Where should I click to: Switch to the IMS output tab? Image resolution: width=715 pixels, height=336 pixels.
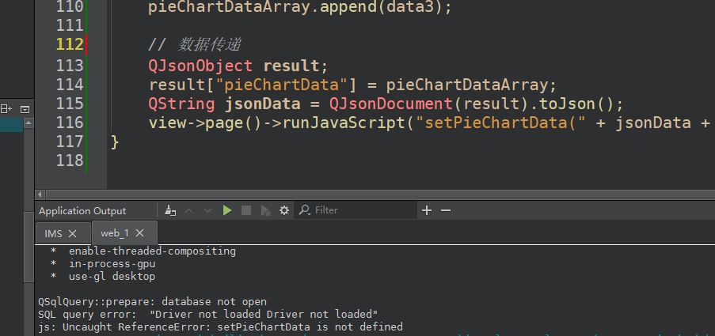[x=53, y=233]
